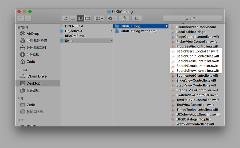Open the gear action menu
The image size is (240, 148).
point(112,19)
